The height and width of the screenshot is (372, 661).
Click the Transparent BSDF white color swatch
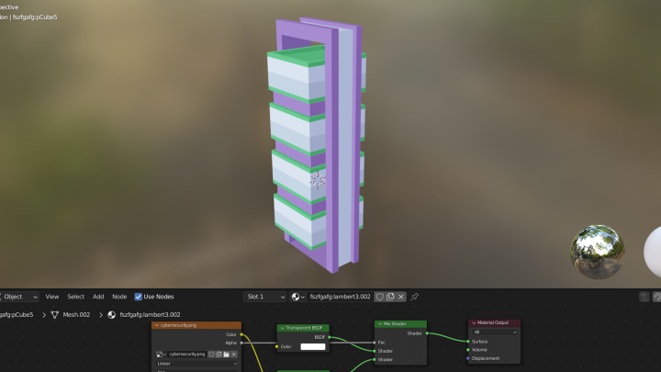pos(313,346)
